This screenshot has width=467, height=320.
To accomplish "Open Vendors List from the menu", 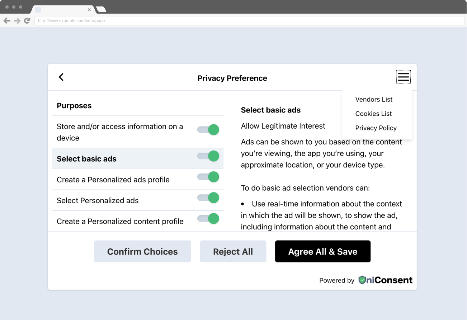I will coord(374,100).
